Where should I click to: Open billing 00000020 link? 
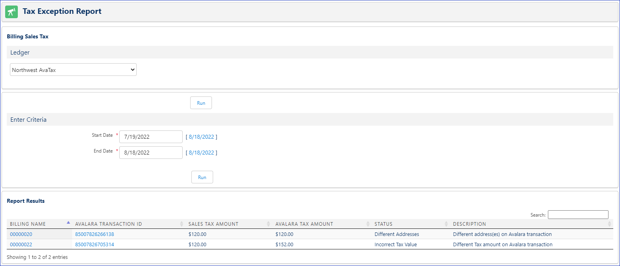click(21, 234)
